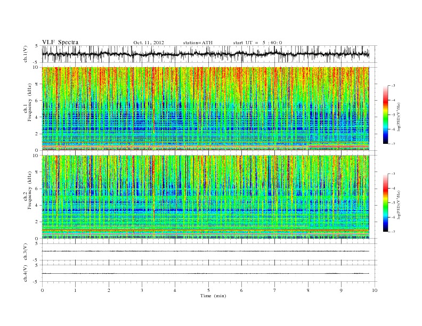Click the "ch.4(V)" axis label
Screen dimensions: 422x326
point(26,273)
